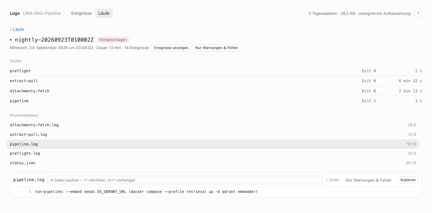
Task: Click the Protokolldateien section heading
Action: pos(24,115)
